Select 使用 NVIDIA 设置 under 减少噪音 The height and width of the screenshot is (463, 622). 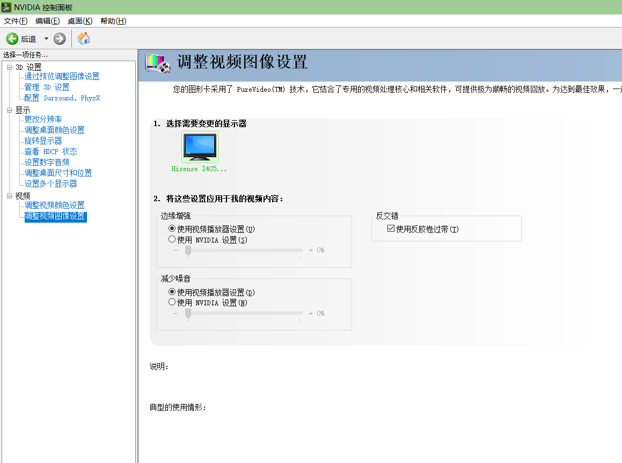(x=172, y=302)
